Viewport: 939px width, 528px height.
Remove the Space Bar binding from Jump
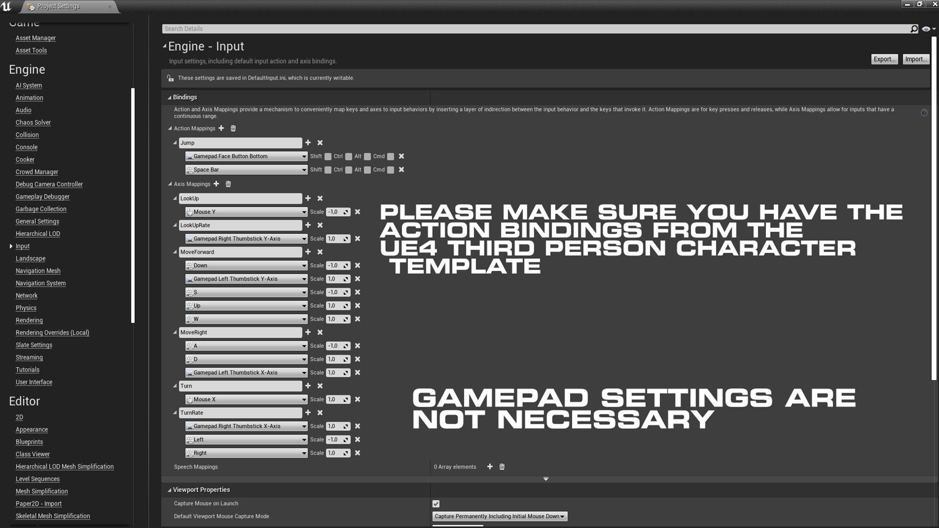pos(402,170)
